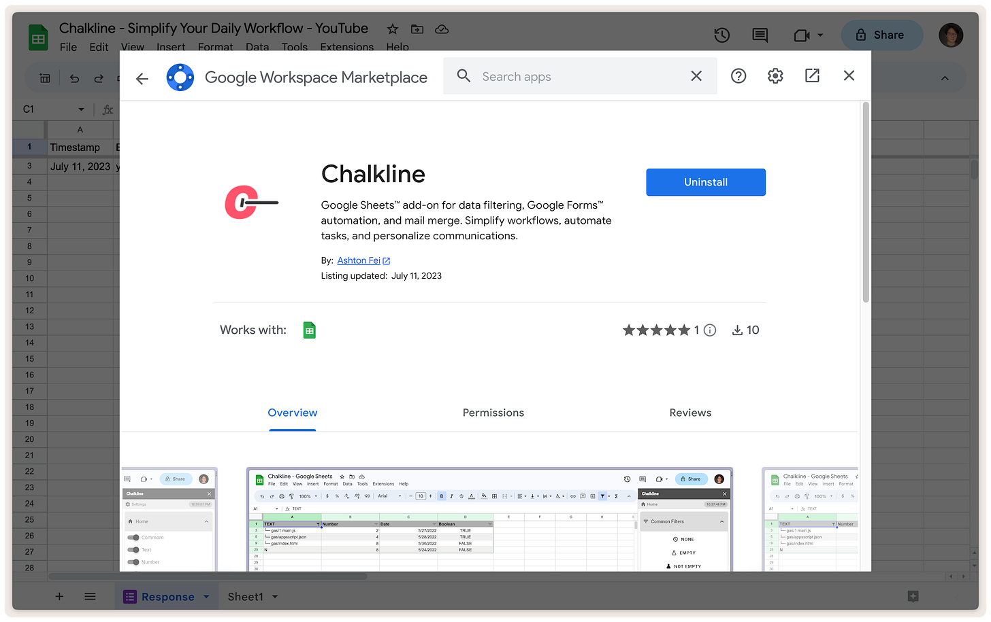Click the Explore icon bottom right

pos(913,596)
